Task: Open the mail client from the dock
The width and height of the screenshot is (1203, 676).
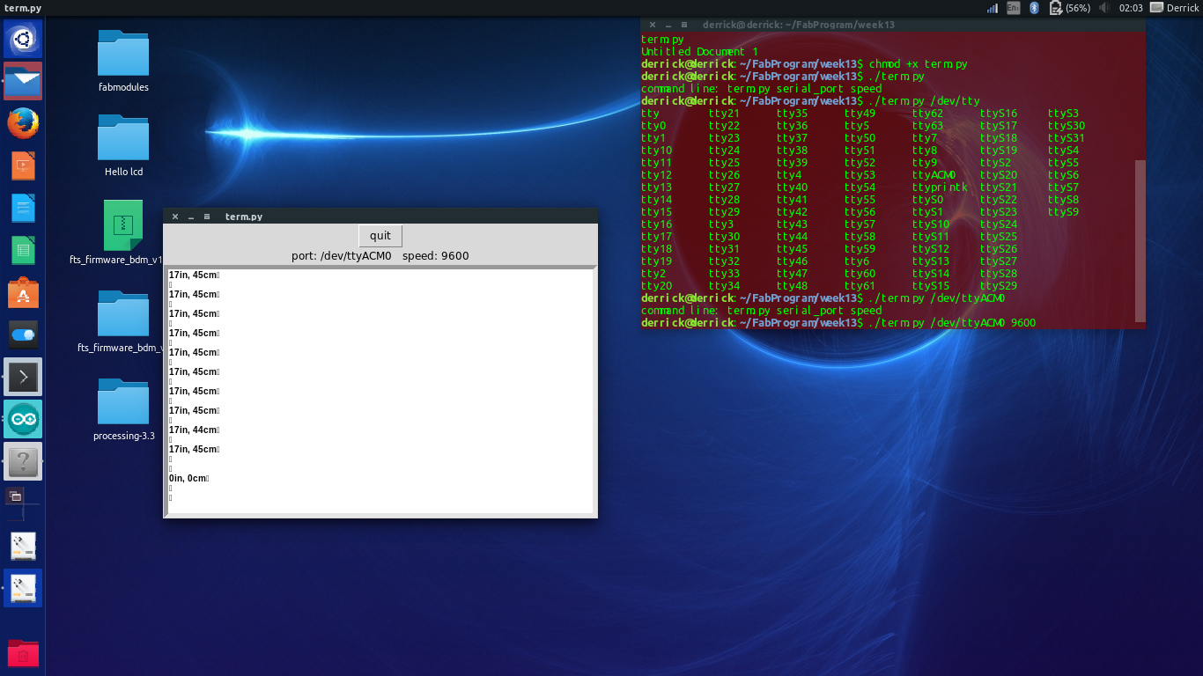Action: click(23, 82)
